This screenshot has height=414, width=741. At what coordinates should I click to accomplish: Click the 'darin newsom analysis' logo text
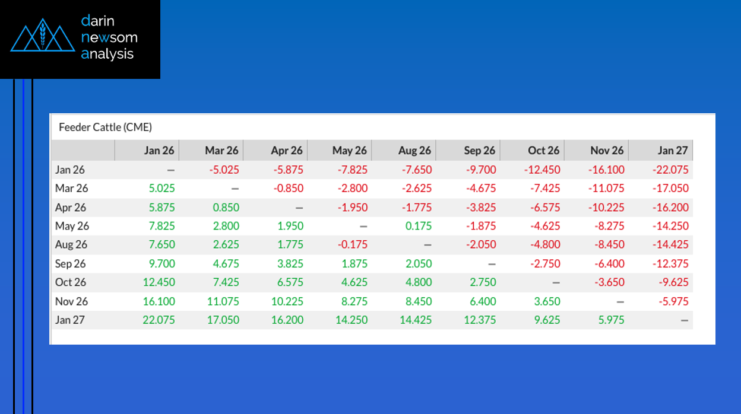[x=109, y=38]
